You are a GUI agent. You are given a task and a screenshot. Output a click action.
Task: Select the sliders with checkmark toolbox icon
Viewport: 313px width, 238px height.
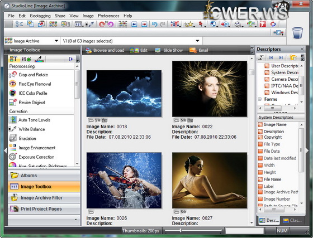pos(26,59)
